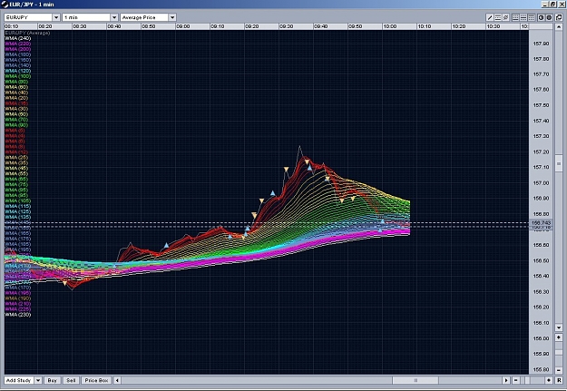Screen dimensions: 567x391
Task: Click the 10:00 time axis label
Action: click(390, 26)
